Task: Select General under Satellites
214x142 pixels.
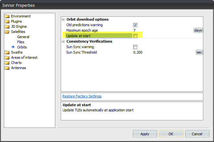Action: [x=23, y=37]
